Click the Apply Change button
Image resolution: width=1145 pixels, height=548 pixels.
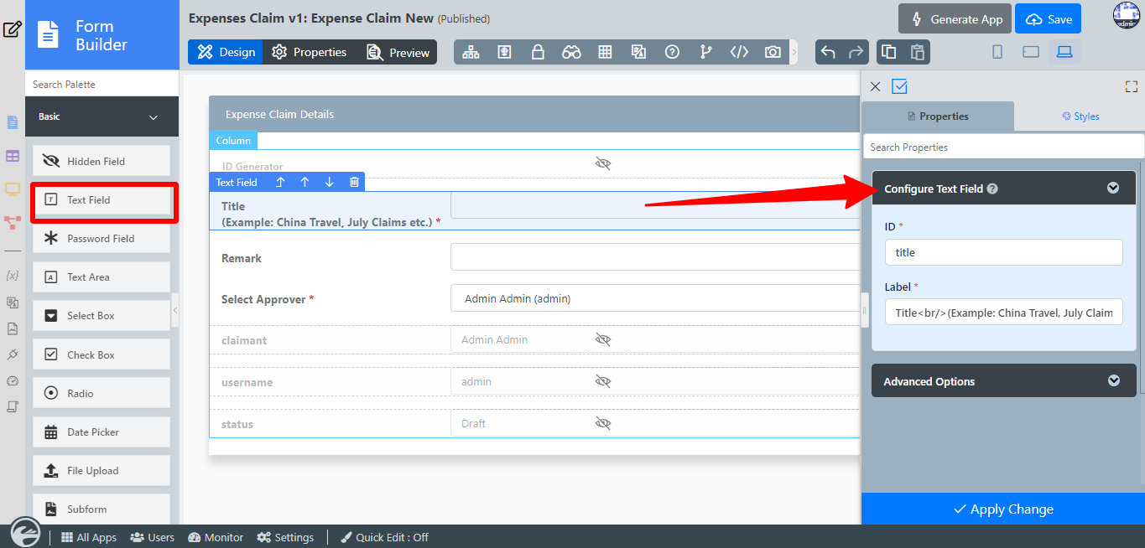tap(1003, 509)
